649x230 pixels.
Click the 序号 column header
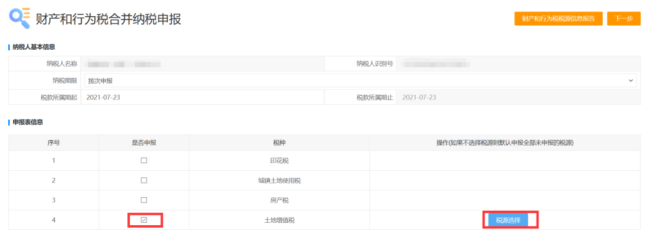54,143
